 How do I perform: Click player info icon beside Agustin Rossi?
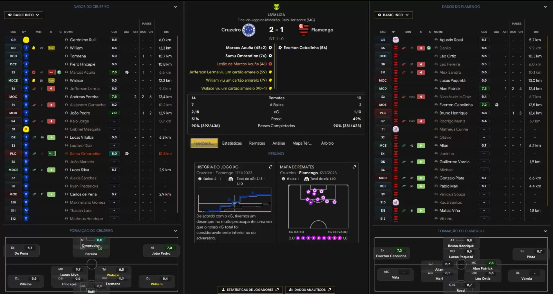point(436,40)
